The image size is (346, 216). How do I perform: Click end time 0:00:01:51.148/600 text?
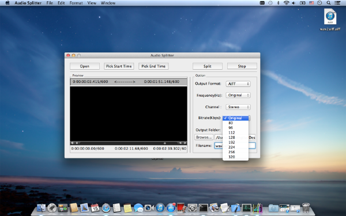(x=161, y=82)
